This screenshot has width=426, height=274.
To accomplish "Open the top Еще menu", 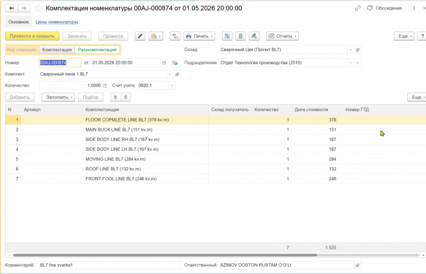I will click(404, 36).
